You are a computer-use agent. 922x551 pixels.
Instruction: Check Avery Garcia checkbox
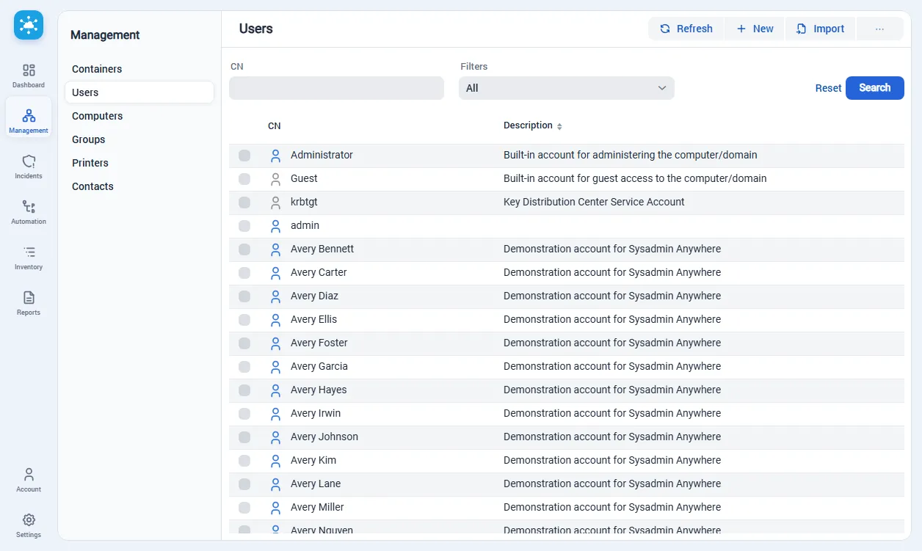pos(244,367)
